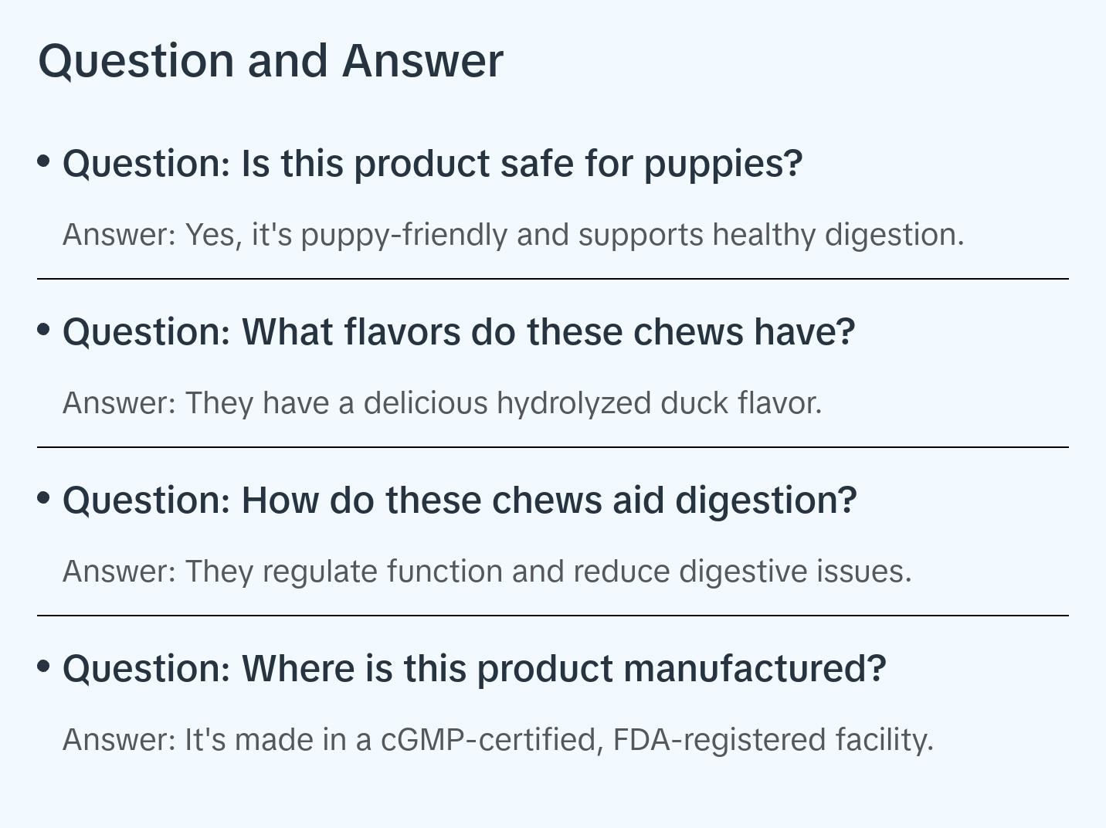Click the answer about reducing digestive issues
This screenshot has width=1106, height=828.
[x=487, y=572]
